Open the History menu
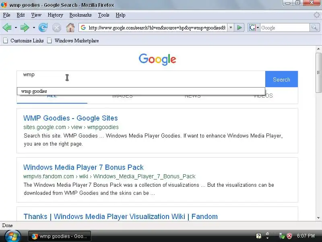 [55, 15]
